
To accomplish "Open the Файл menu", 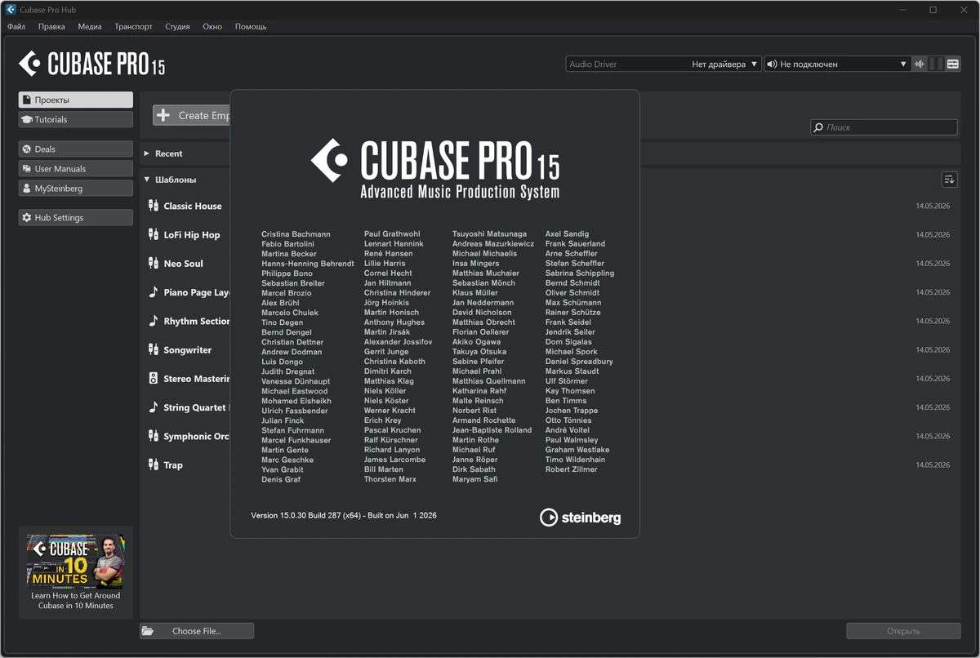I will 16,26.
